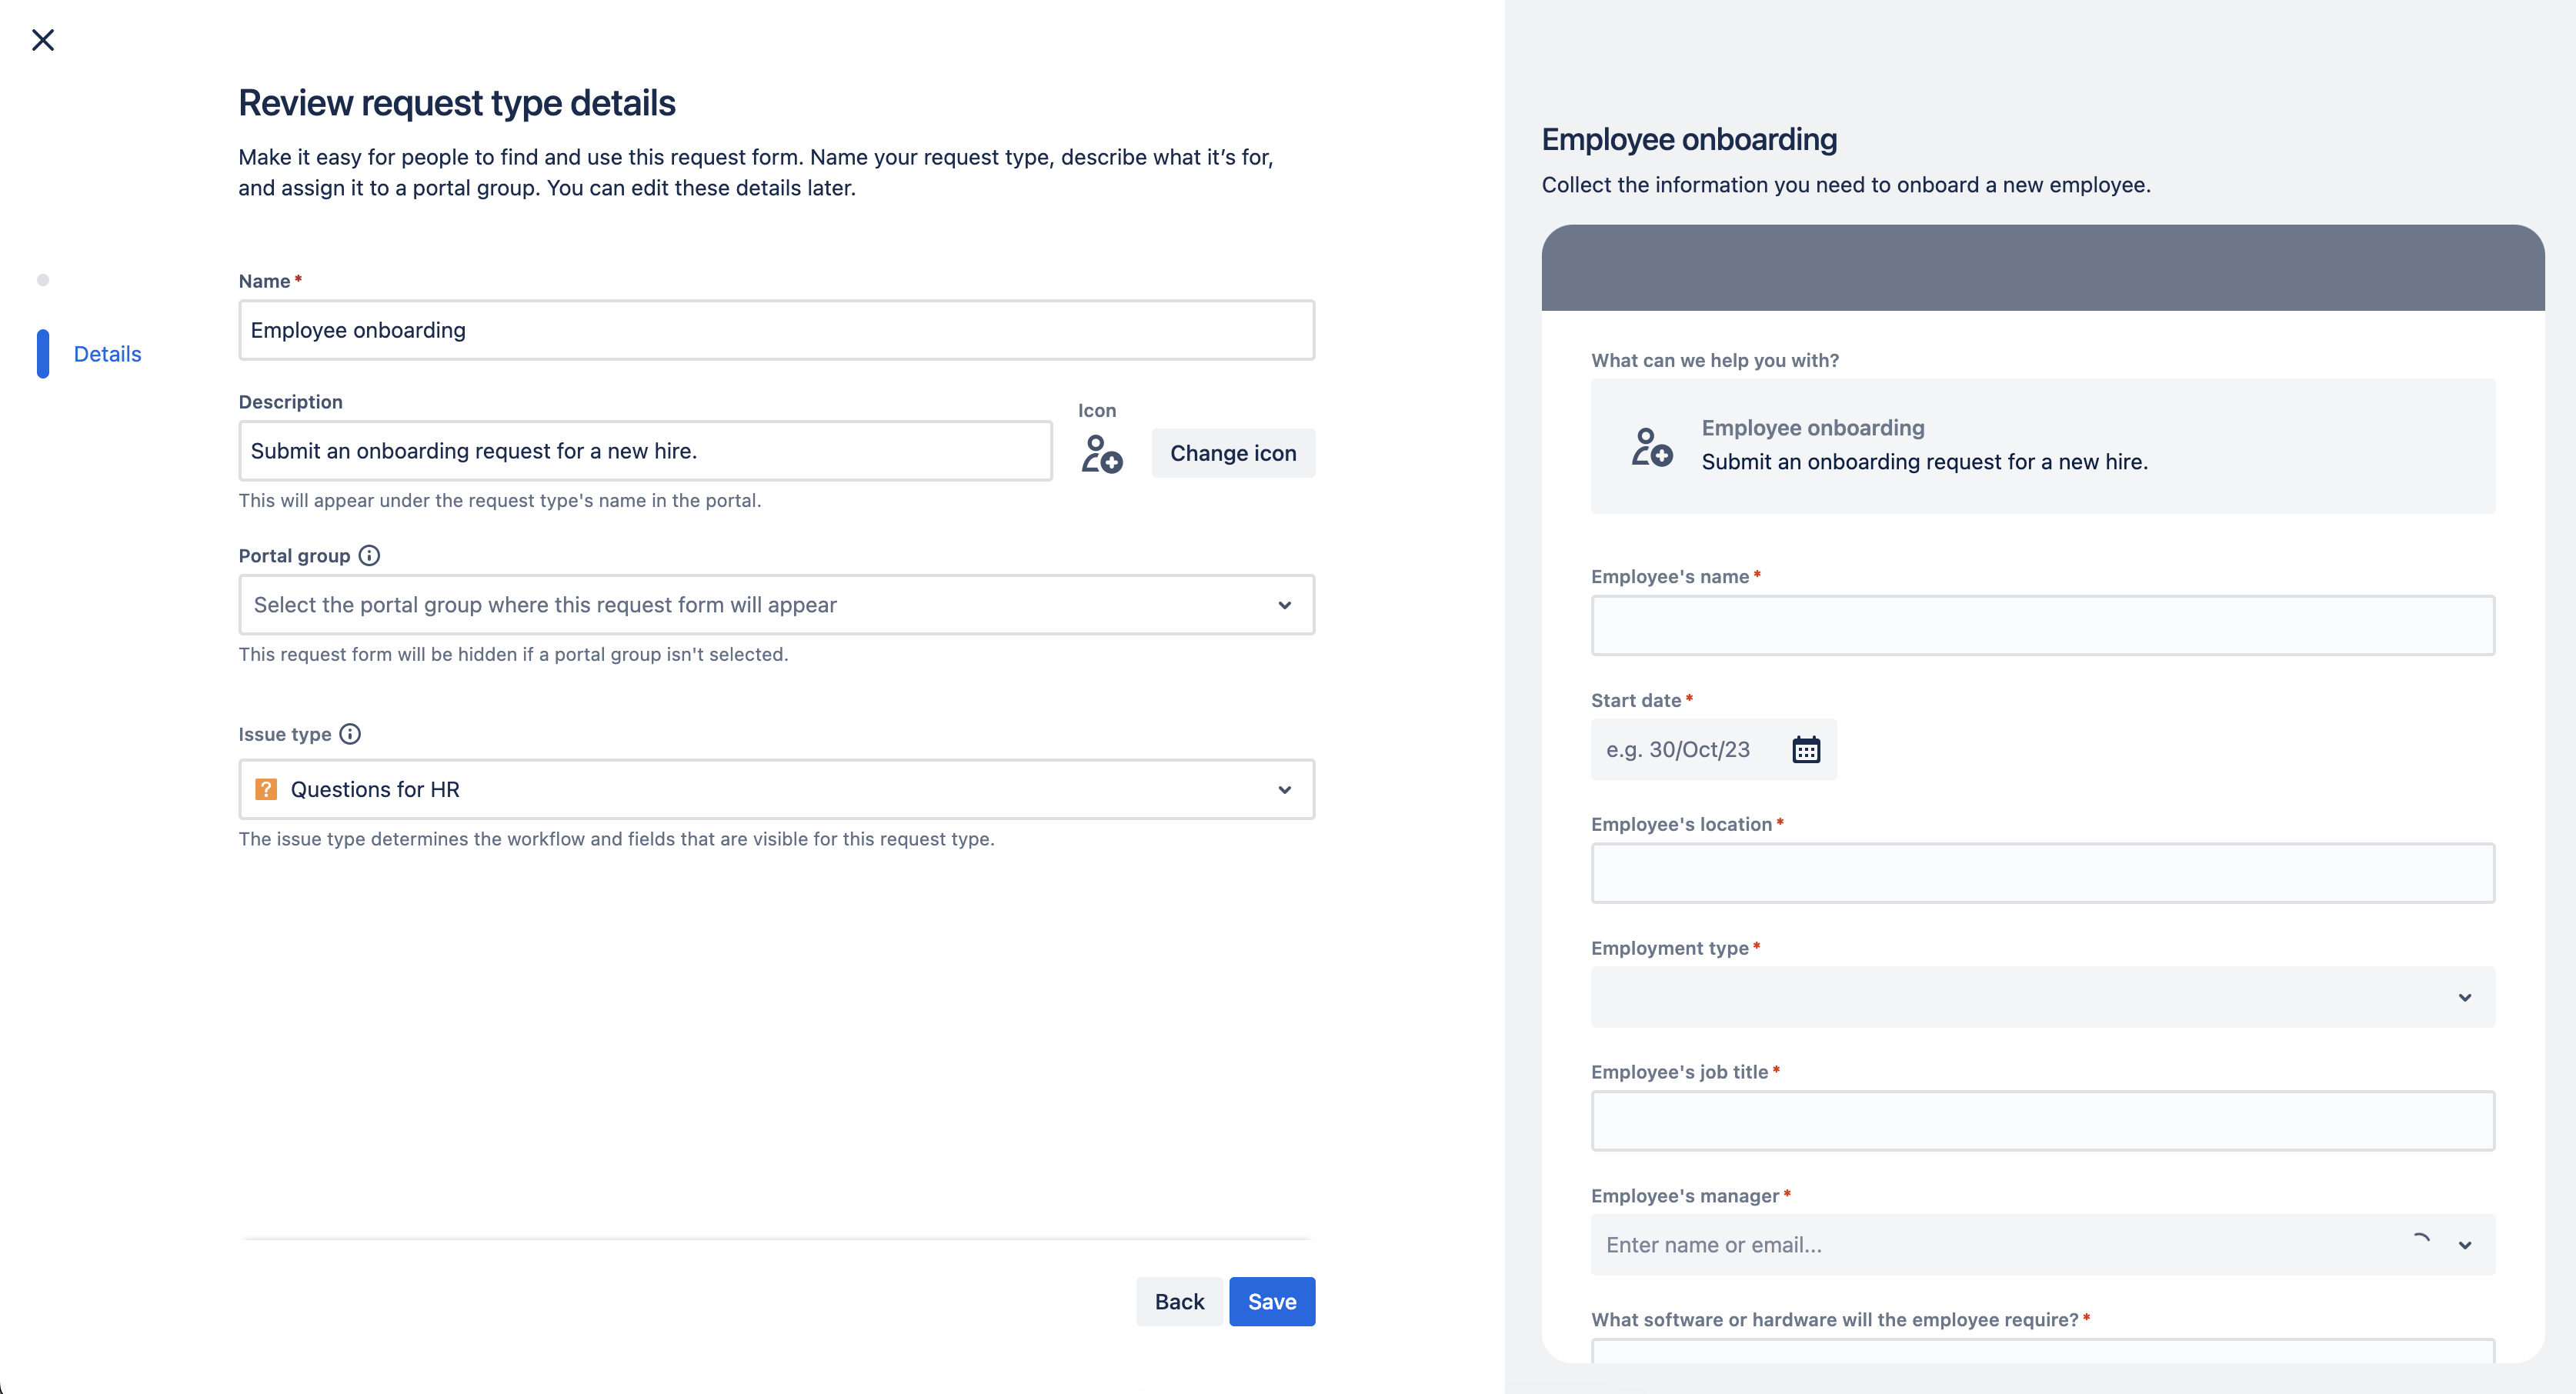Screen dimensions: 2576x1394
Task: Click the Employee's name input in the preview
Action: 2042,625
